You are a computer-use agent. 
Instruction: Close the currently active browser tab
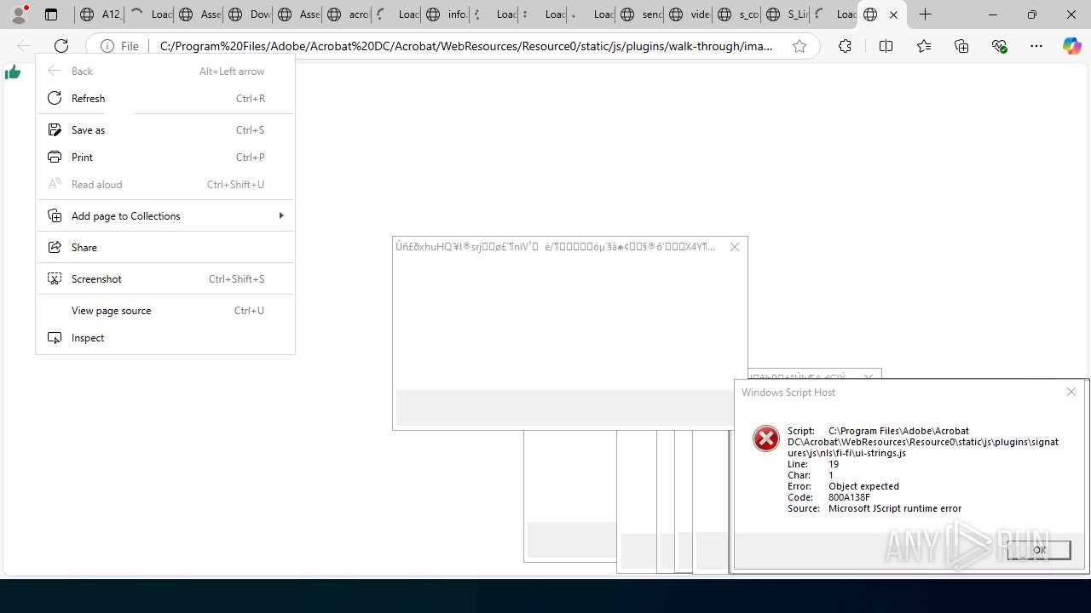pyautogui.click(x=893, y=14)
